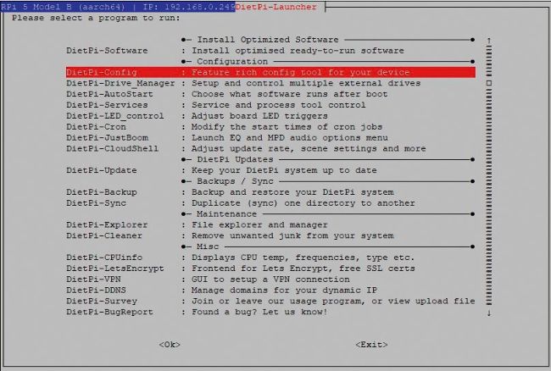Click the 'Misc' section header
The image size is (551, 371).
coord(208,246)
